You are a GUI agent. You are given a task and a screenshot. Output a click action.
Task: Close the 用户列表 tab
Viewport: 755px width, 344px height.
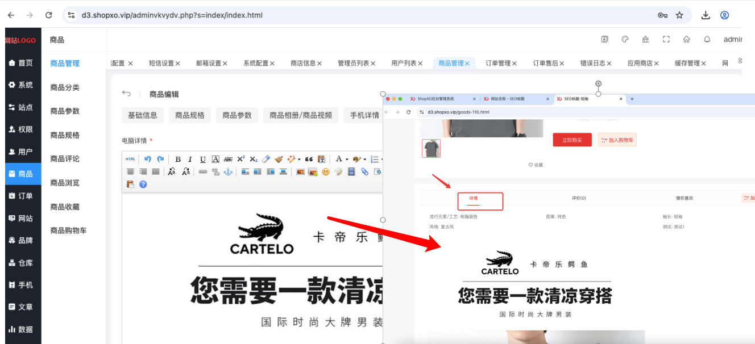click(420, 64)
